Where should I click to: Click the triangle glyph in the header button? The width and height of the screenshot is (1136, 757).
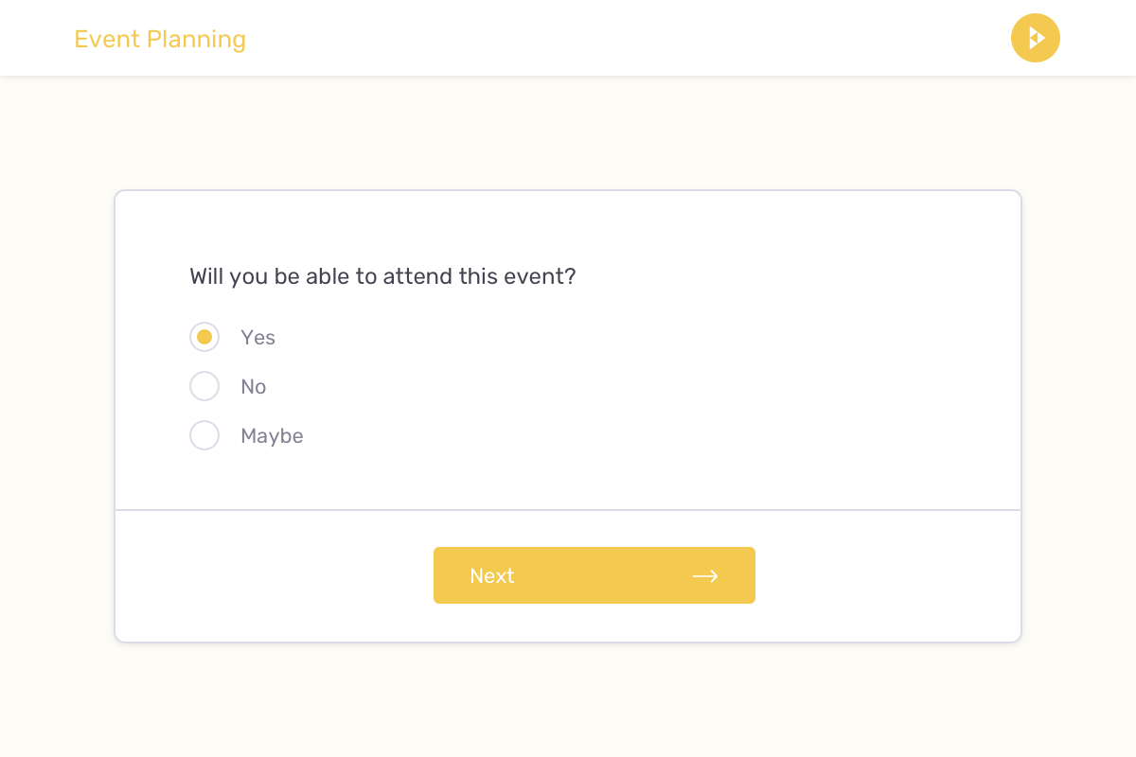pos(1037,38)
